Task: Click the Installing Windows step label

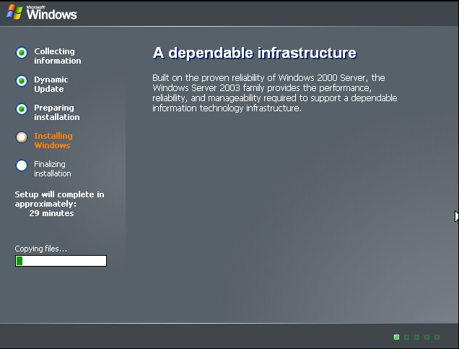Action: 53,140
